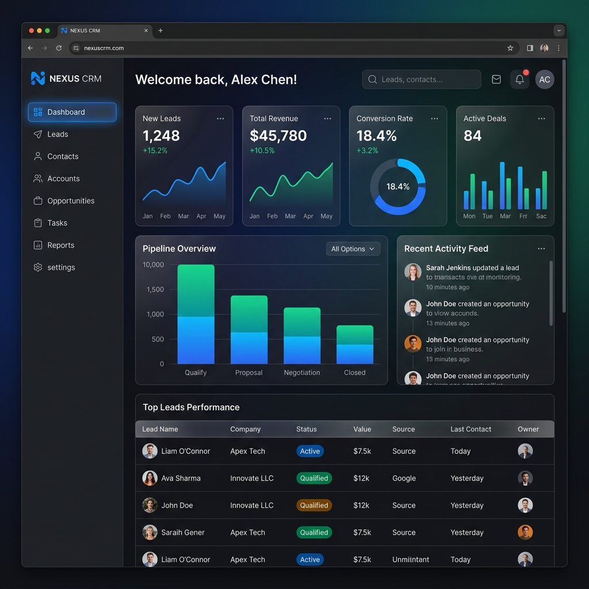Click the Sarah Jenkins updated a lead entry
Screen dimensions: 589x589
[474, 277]
